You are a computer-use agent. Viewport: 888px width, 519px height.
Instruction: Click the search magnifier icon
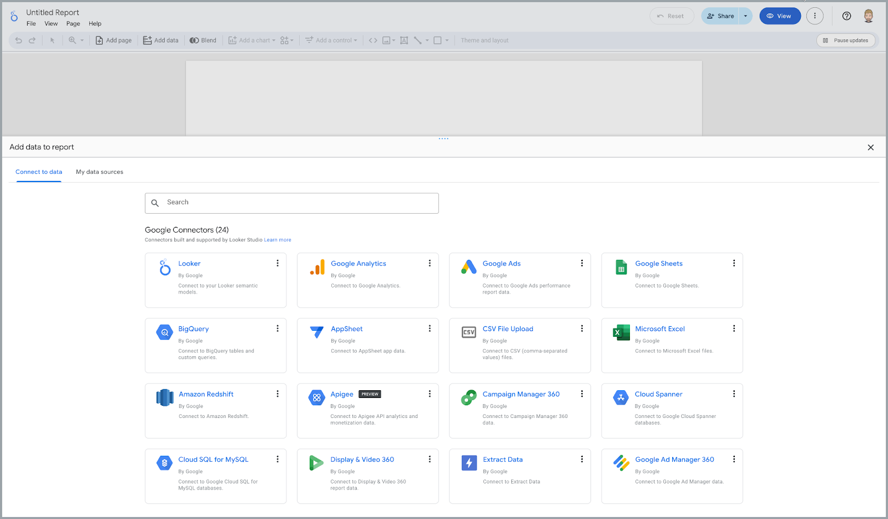(155, 203)
